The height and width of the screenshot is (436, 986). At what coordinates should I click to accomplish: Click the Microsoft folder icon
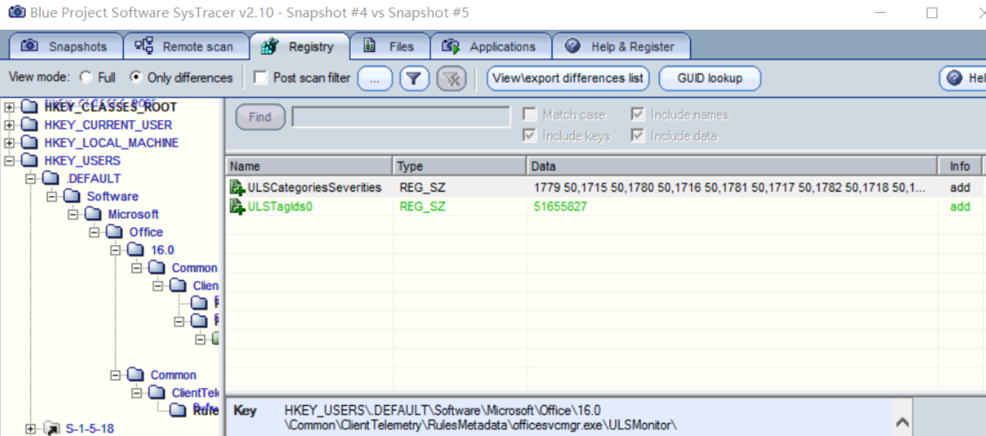coord(93,214)
